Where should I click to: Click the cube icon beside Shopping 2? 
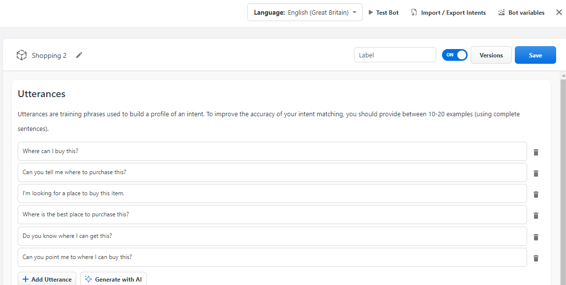click(22, 55)
